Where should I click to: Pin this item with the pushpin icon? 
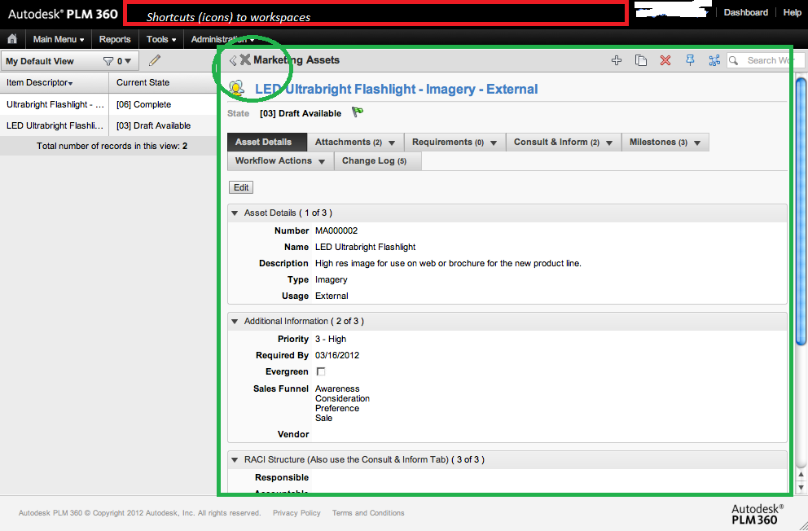(x=690, y=60)
